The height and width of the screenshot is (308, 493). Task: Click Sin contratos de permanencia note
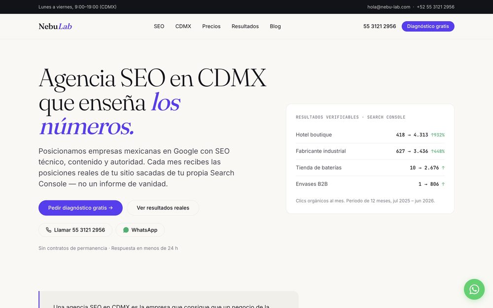(x=108, y=248)
